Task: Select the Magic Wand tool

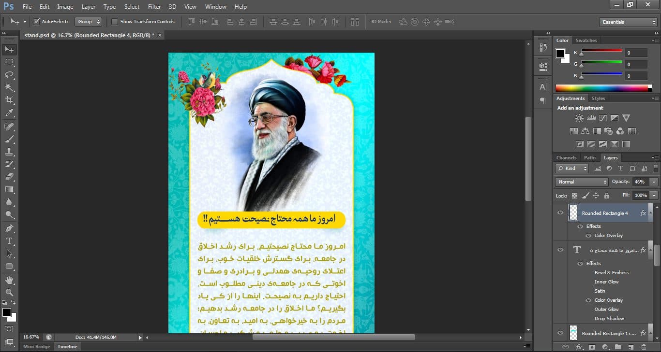Action: [x=9, y=87]
